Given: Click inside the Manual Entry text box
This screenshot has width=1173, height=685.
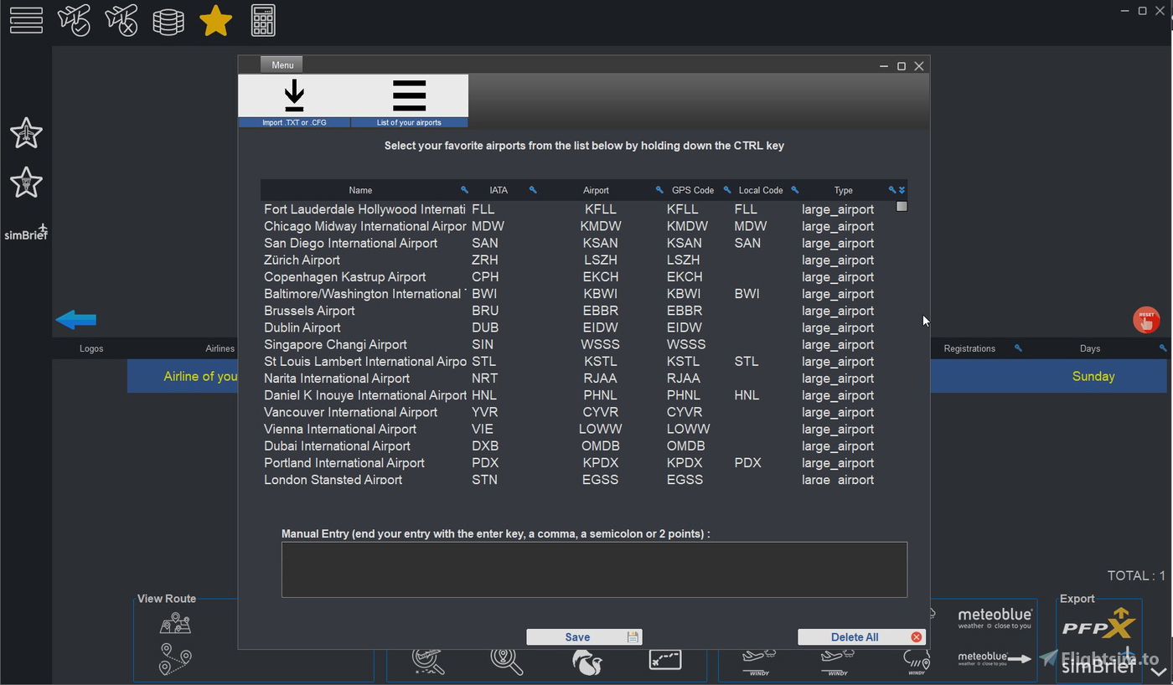Looking at the screenshot, I should point(594,569).
